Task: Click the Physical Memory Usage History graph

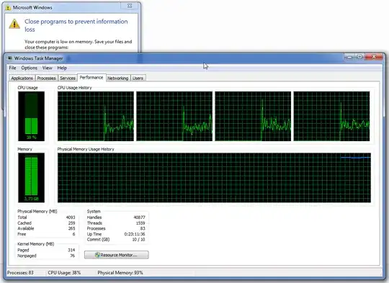Action: coord(215,178)
